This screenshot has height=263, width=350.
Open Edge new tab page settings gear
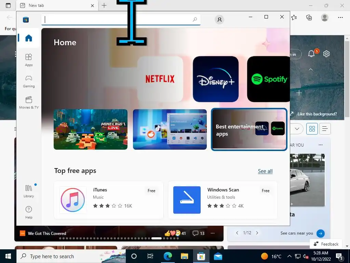click(326, 54)
